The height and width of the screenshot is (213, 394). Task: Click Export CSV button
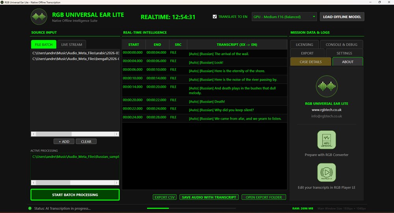coord(165,197)
